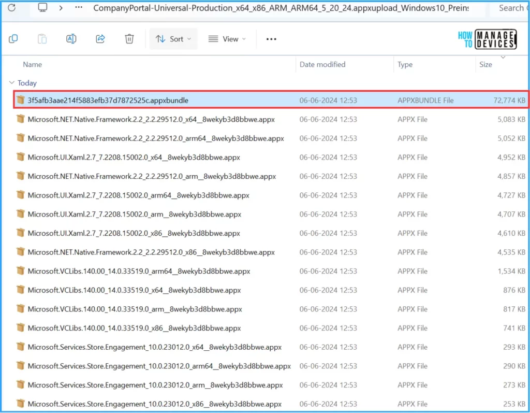
Task: Click the 876 KB size value
Action: pos(514,290)
